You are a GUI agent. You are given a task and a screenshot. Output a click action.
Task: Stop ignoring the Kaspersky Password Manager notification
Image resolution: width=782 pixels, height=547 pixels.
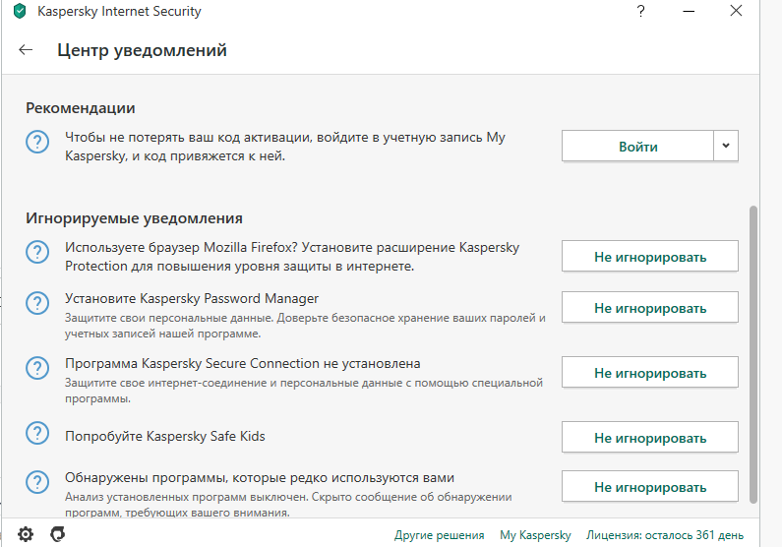tap(649, 307)
